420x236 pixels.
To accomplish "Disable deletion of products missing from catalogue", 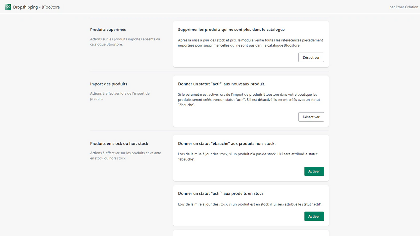I will (x=311, y=57).
